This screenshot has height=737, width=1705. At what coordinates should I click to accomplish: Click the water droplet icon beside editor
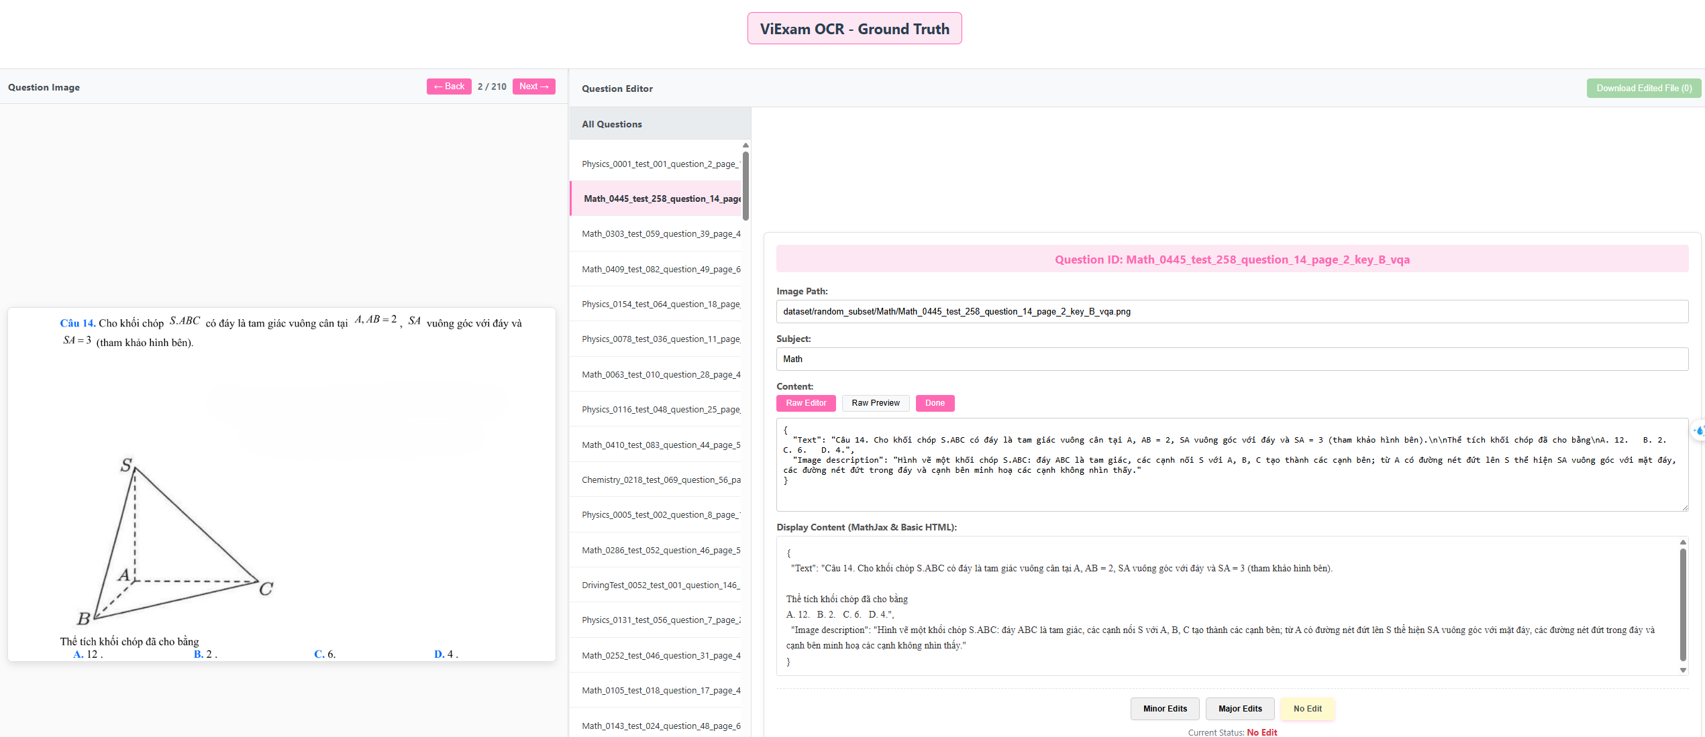[1699, 431]
